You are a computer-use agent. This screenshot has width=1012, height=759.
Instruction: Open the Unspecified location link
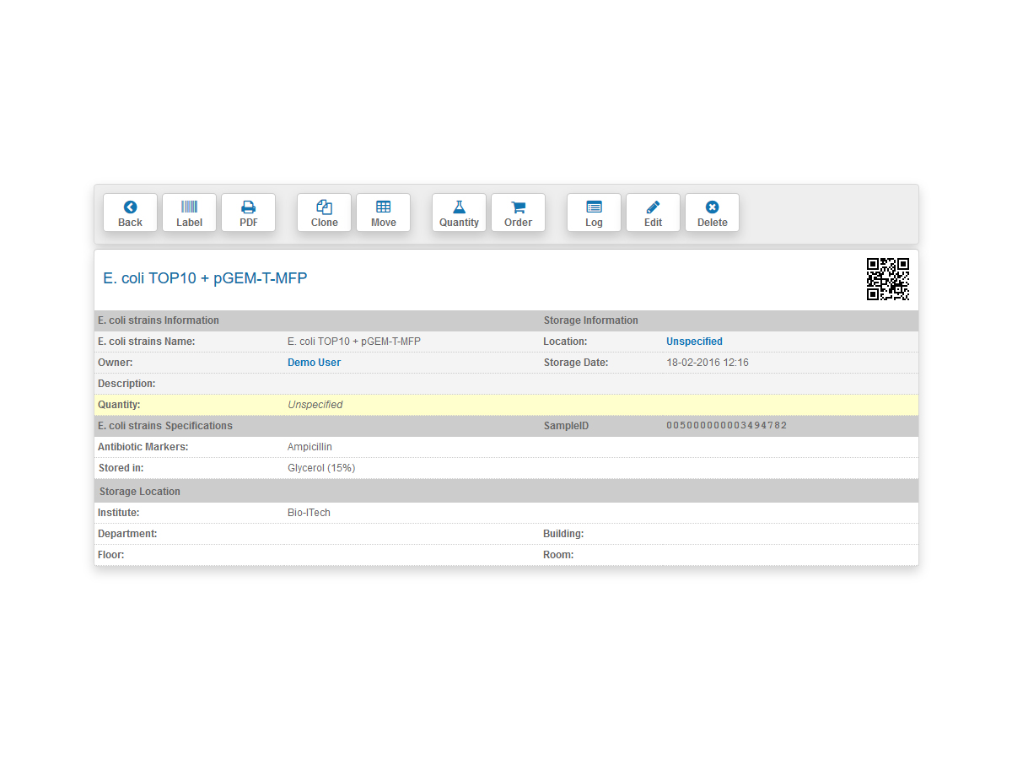point(694,342)
